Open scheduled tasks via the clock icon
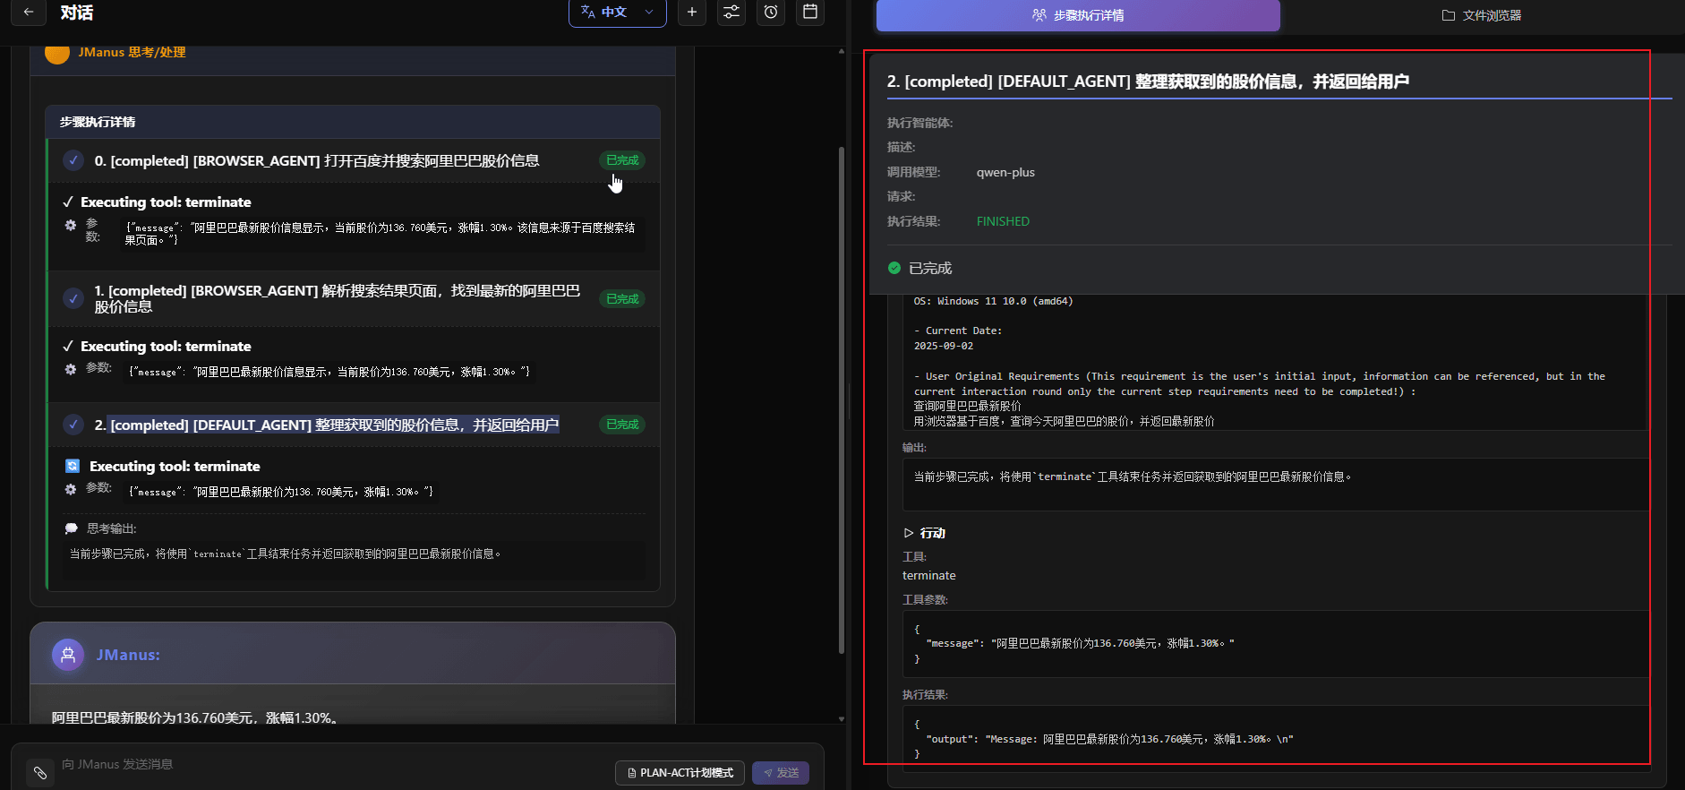 coord(771,13)
